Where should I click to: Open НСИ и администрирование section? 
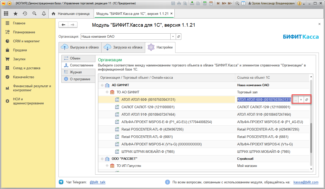point(28,101)
